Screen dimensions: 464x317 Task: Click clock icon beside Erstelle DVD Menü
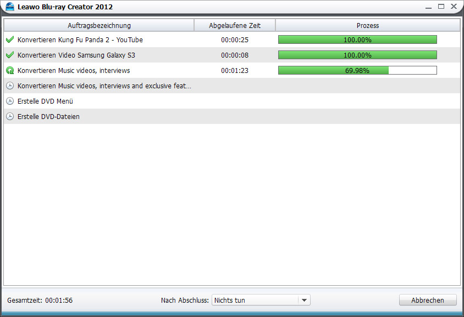(x=10, y=101)
